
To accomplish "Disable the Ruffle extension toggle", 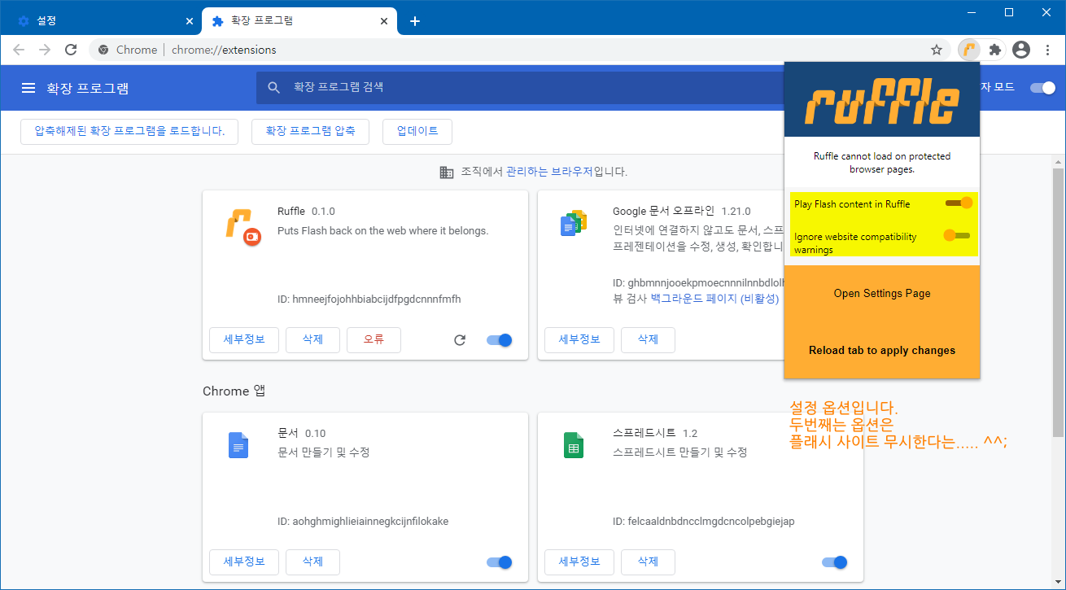I will (500, 340).
